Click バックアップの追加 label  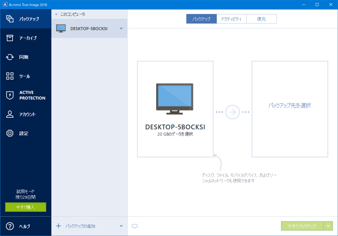click(81, 226)
